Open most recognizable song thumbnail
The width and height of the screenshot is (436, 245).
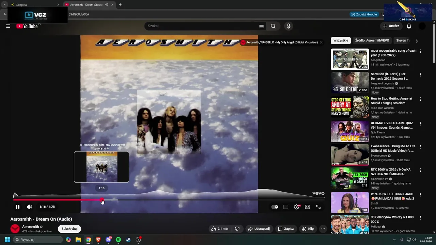350,59
